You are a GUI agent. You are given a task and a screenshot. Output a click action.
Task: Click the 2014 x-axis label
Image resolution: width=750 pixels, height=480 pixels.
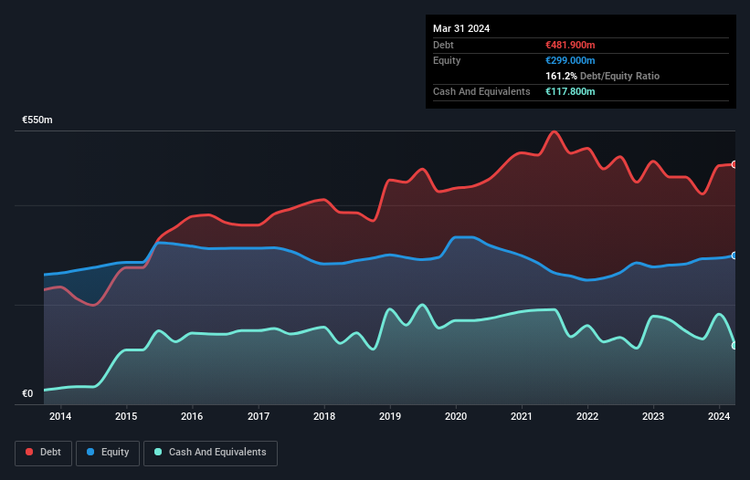point(60,416)
